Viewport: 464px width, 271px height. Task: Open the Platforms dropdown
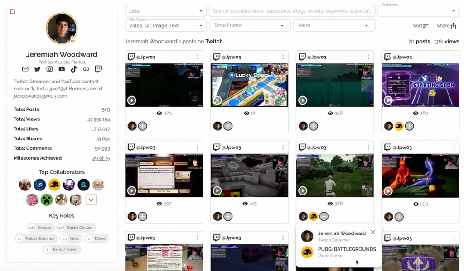(418, 11)
